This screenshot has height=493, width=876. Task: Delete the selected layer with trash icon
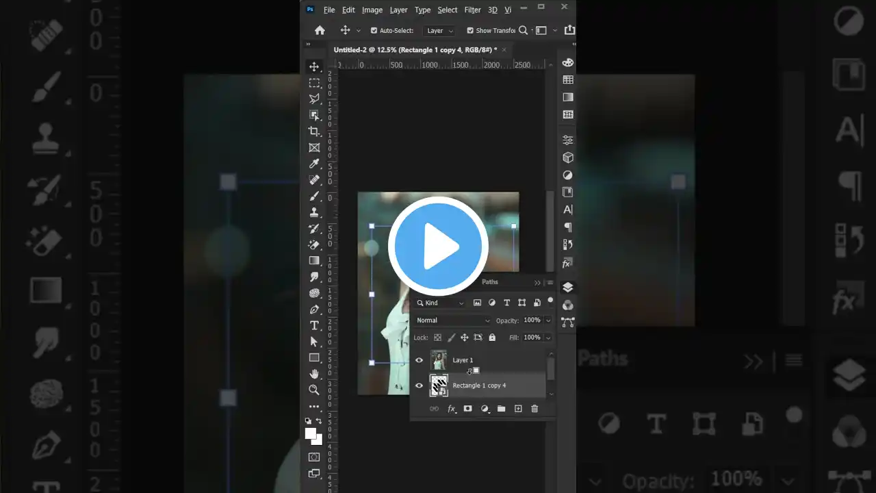(x=534, y=409)
